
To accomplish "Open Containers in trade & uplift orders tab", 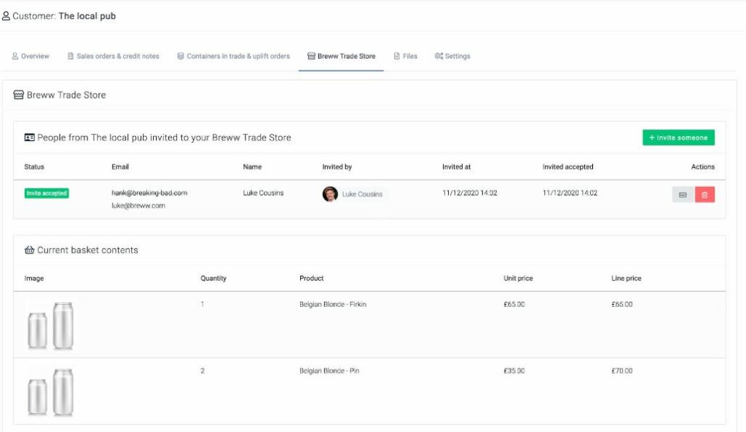I will point(234,56).
